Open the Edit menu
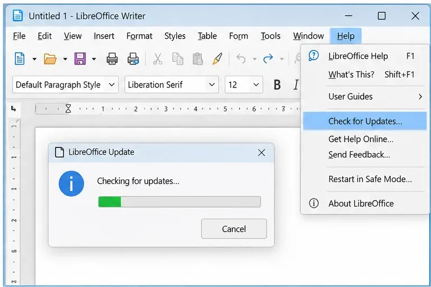The image size is (431, 287). 44,36
